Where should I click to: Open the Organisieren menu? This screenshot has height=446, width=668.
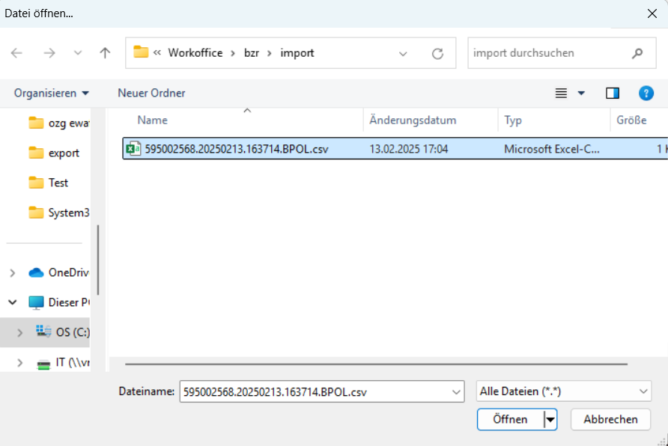[52, 93]
